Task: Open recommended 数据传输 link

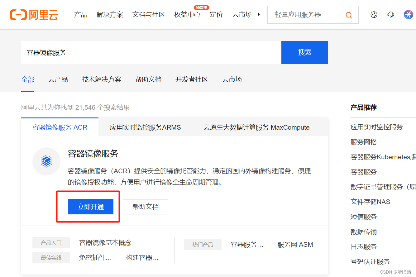Action: click(364, 232)
